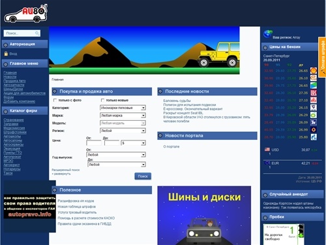Open news Раскрыт концепт Seat IBL
This screenshot has height=245, width=326.
(183, 113)
